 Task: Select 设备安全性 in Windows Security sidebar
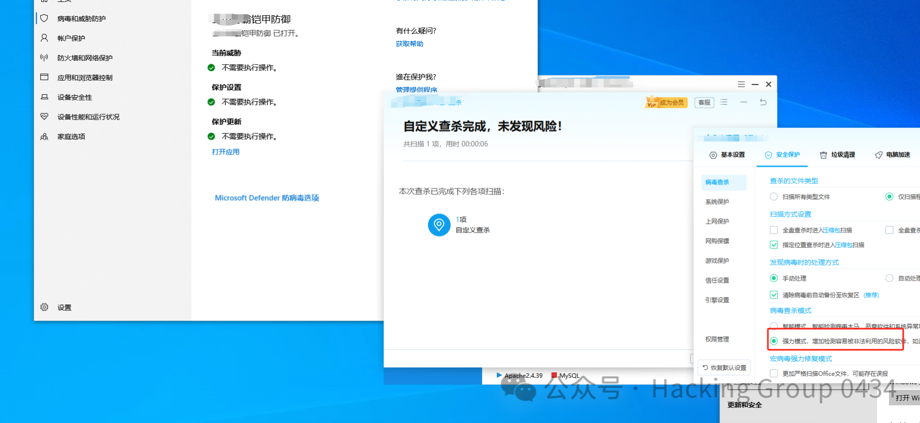(74, 97)
